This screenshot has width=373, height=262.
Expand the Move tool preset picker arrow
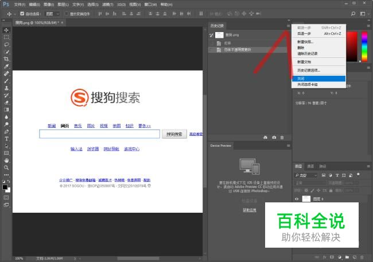(x=15, y=14)
